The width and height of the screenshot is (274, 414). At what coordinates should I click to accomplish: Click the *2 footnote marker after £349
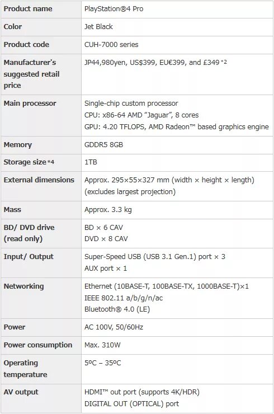(224, 62)
